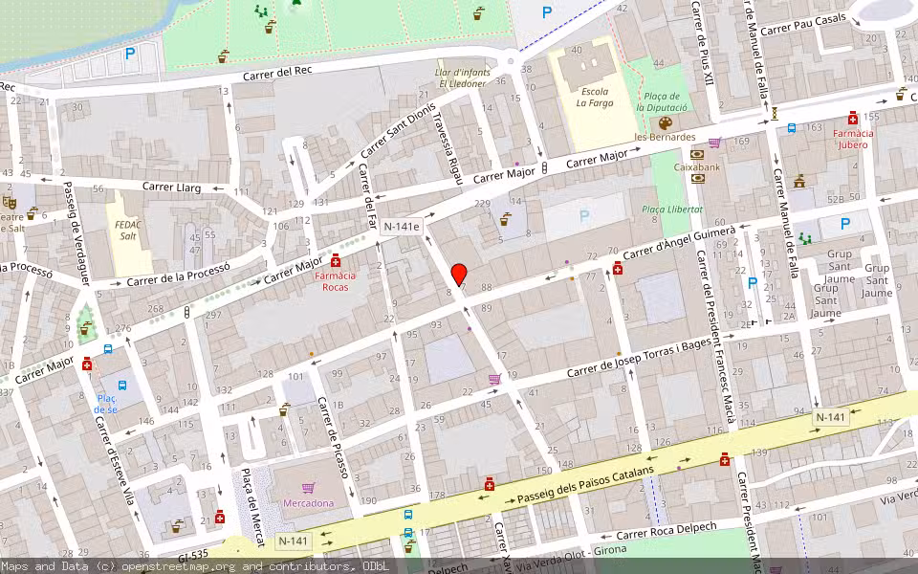The height and width of the screenshot is (574, 918).
Task: Click the shop icon near les Bernardes
Action: click(714, 142)
